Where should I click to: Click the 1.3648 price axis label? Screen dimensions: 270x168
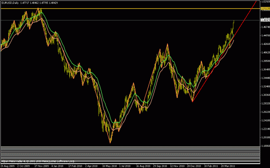pyautogui.click(x=266, y=70)
